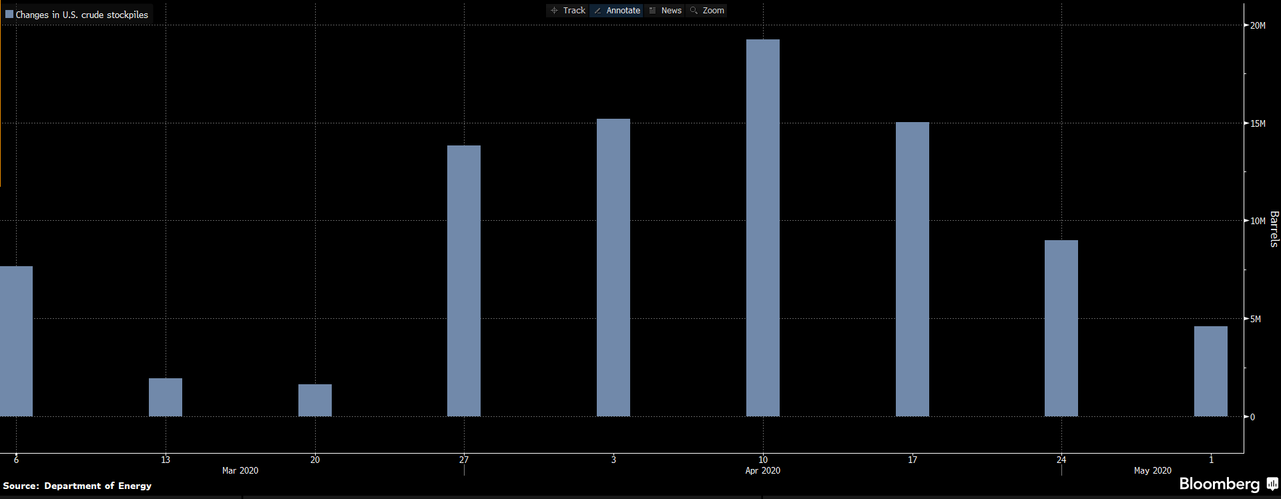Click the Track crosshair icon
Screen dimensions: 1281x499
(x=554, y=11)
